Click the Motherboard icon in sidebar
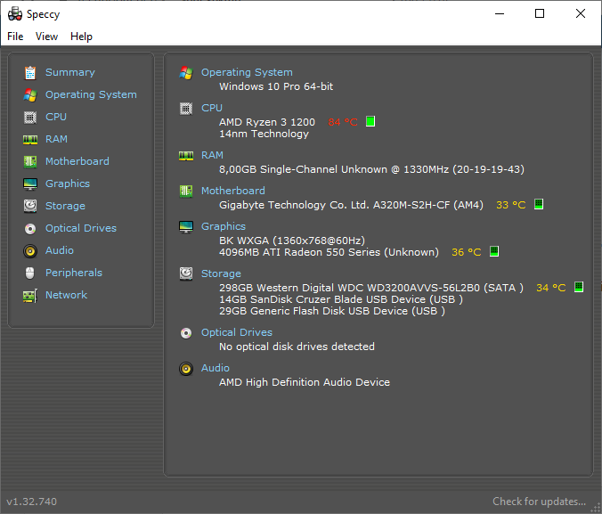Viewport: 602px width, 514px height. pyautogui.click(x=30, y=162)
